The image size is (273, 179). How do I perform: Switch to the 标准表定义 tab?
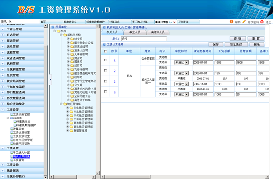(74, 22)
